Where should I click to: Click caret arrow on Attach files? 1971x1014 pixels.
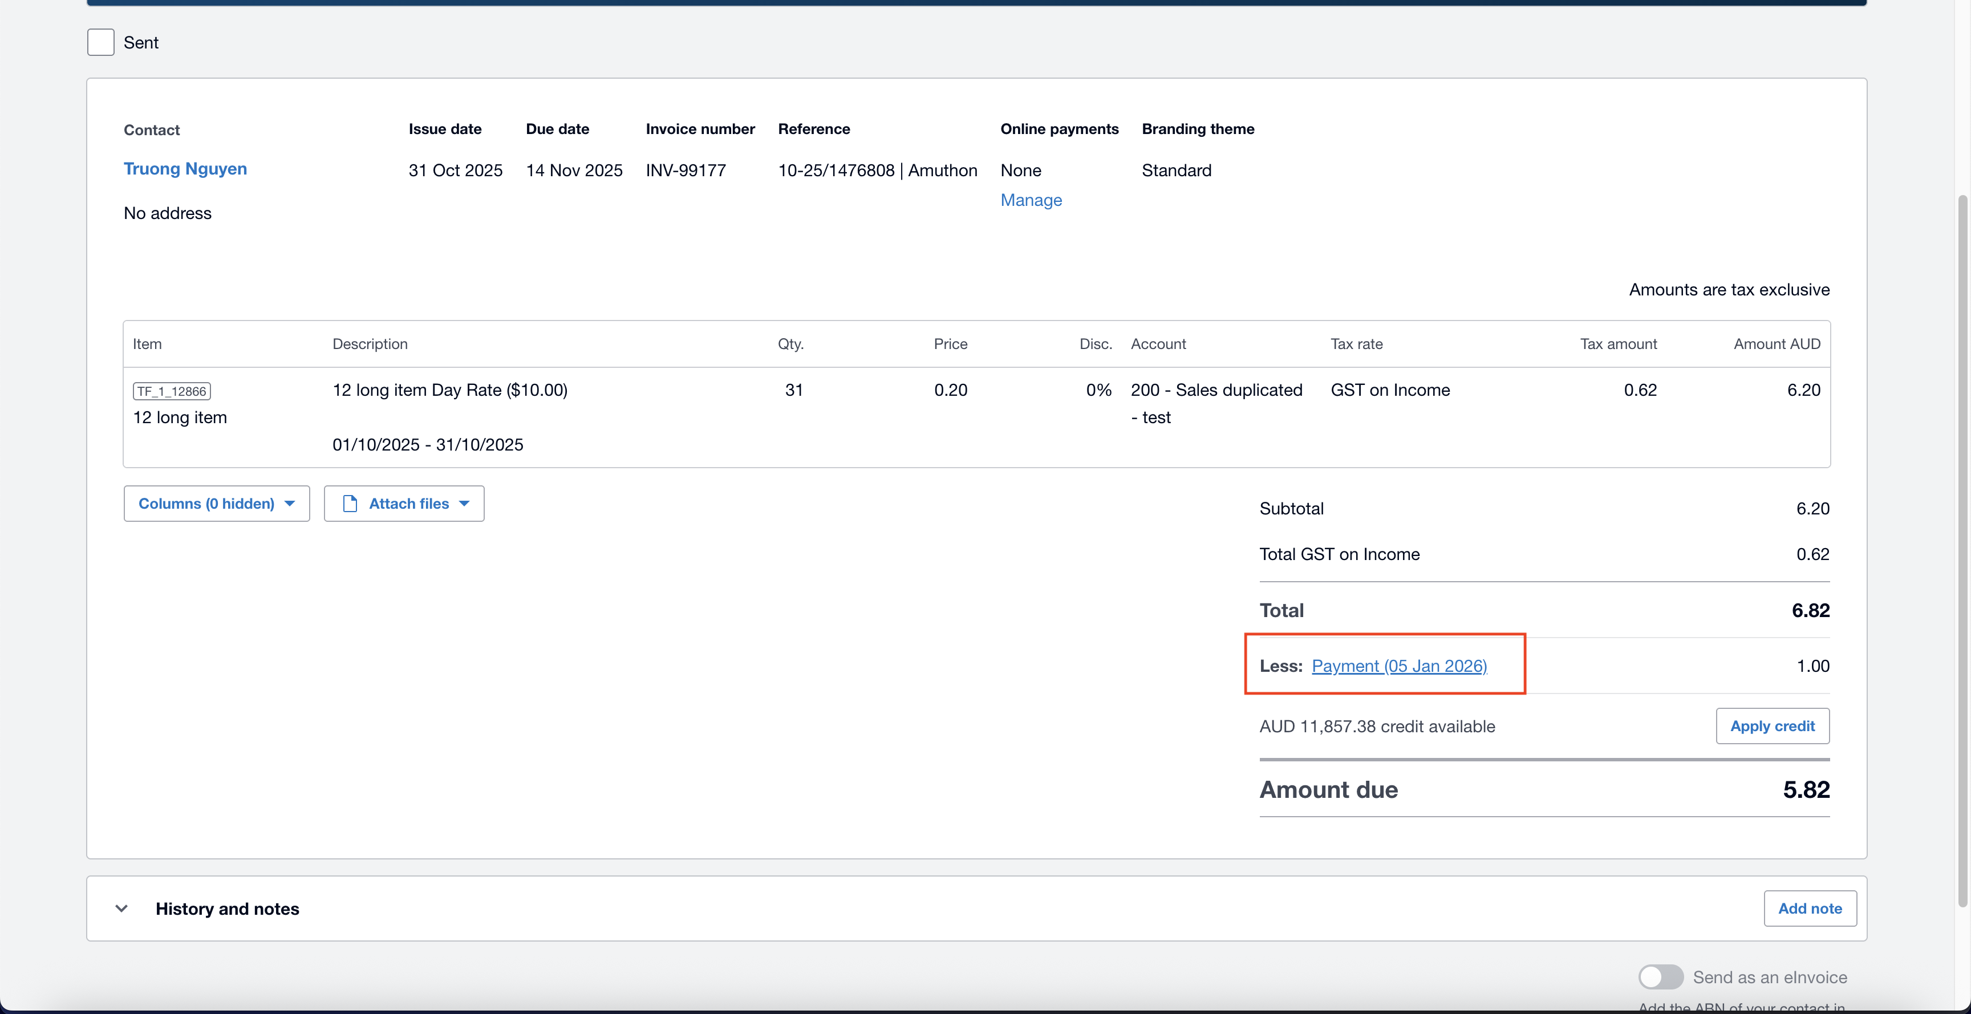(x=464, y=504)
